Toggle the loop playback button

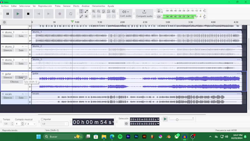pos(71,14)
